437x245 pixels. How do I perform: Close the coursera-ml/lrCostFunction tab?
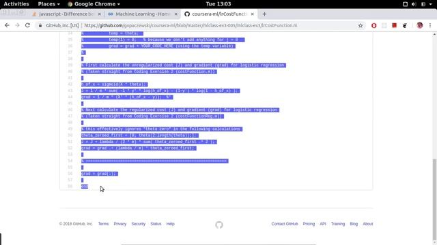(x=252, y=14)
